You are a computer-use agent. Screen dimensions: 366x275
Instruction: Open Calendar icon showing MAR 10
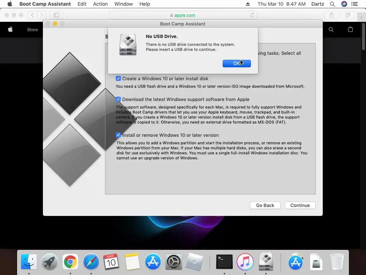tap(112, 262)
